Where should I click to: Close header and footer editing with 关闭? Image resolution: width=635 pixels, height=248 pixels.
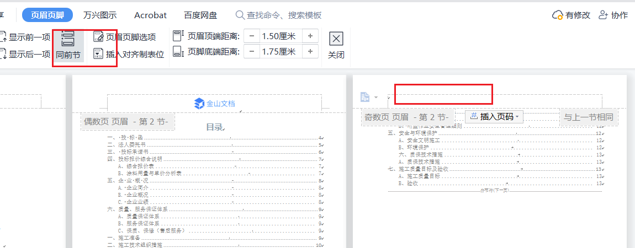(x=336, y=45)
